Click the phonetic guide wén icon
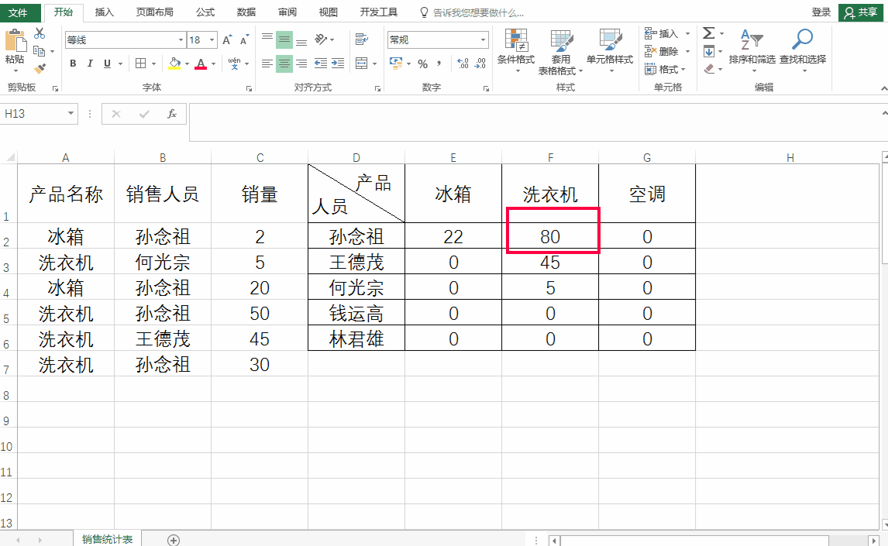 coord(235,64)
